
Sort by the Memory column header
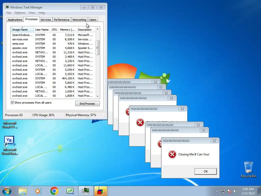click(67, 30)
